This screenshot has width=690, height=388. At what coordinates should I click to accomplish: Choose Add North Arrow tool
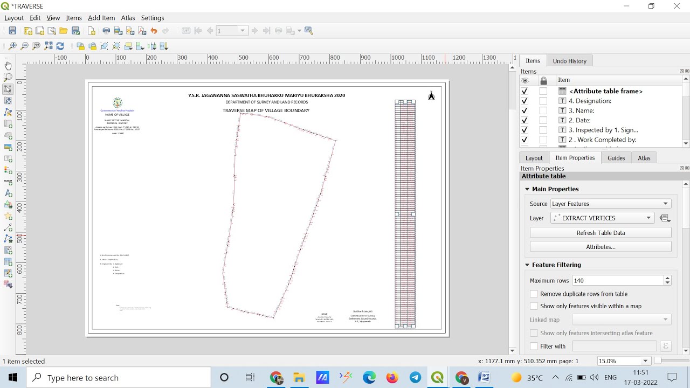[8, 193]
